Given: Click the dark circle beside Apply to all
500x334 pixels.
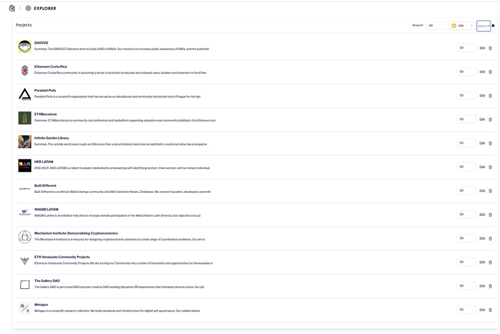Looking at the screenshot, I should pyautogui.click(x=493, y=25).
